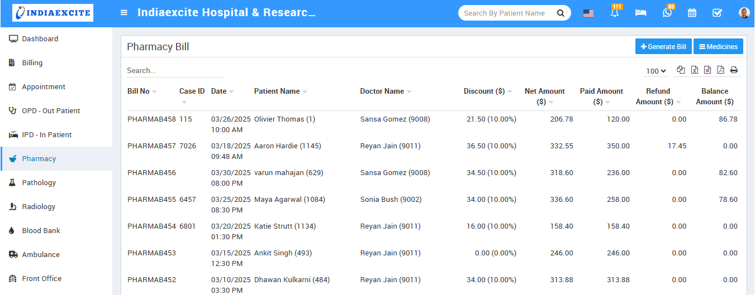This screenshot has width=755, height=295.
Task: Go to OPD - Out Patient menu
Action: (x=51, y=111)
